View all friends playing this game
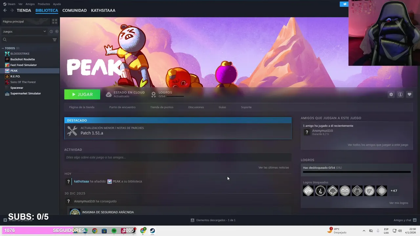 [378, 145]
